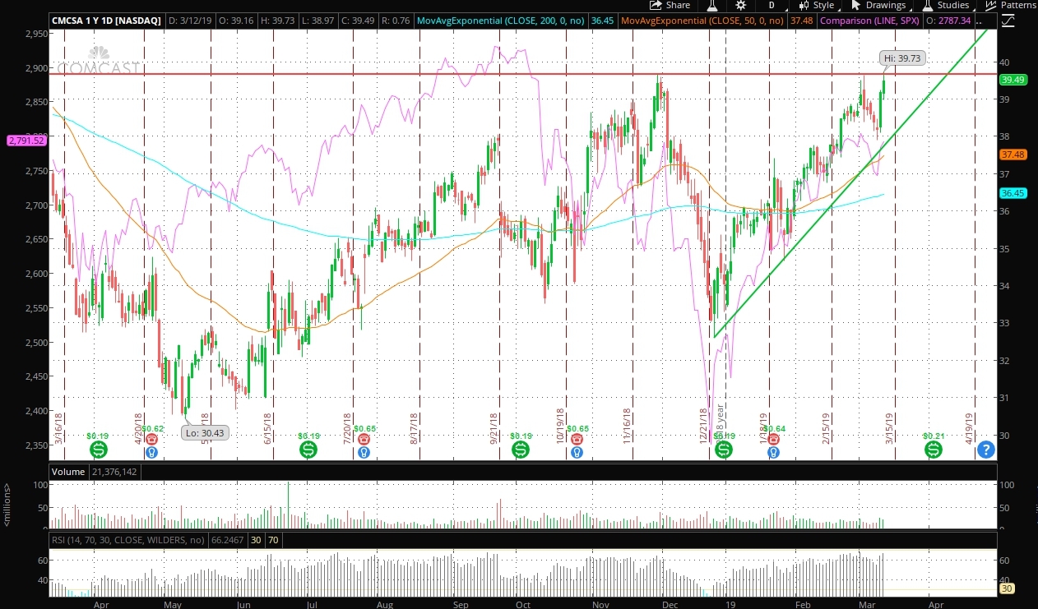Click the 6/15/18 expiration date marker
1038x609 pixels.
pos(269,430)
